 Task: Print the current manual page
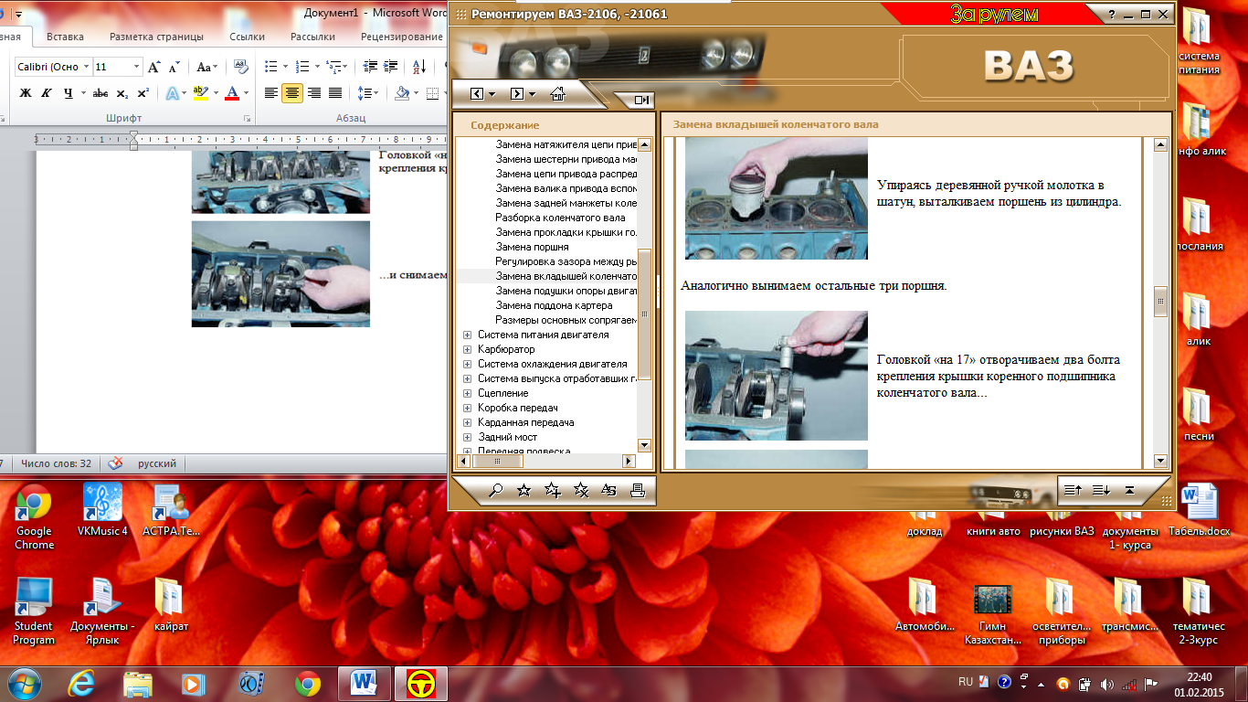[x=637, y=491]
